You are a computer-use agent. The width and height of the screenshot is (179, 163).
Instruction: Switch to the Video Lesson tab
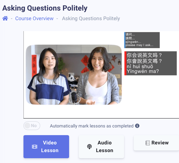(x=46, y=147)
